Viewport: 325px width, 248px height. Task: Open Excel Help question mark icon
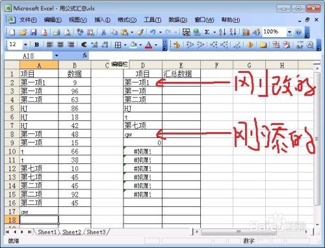(298, 33)
